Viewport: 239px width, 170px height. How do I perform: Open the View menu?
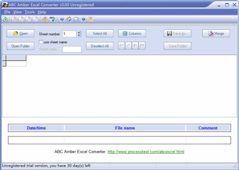click(17, 12)
